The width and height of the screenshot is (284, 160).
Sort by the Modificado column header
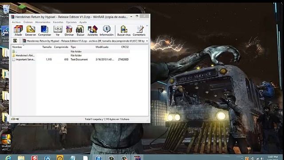(102, 47)
